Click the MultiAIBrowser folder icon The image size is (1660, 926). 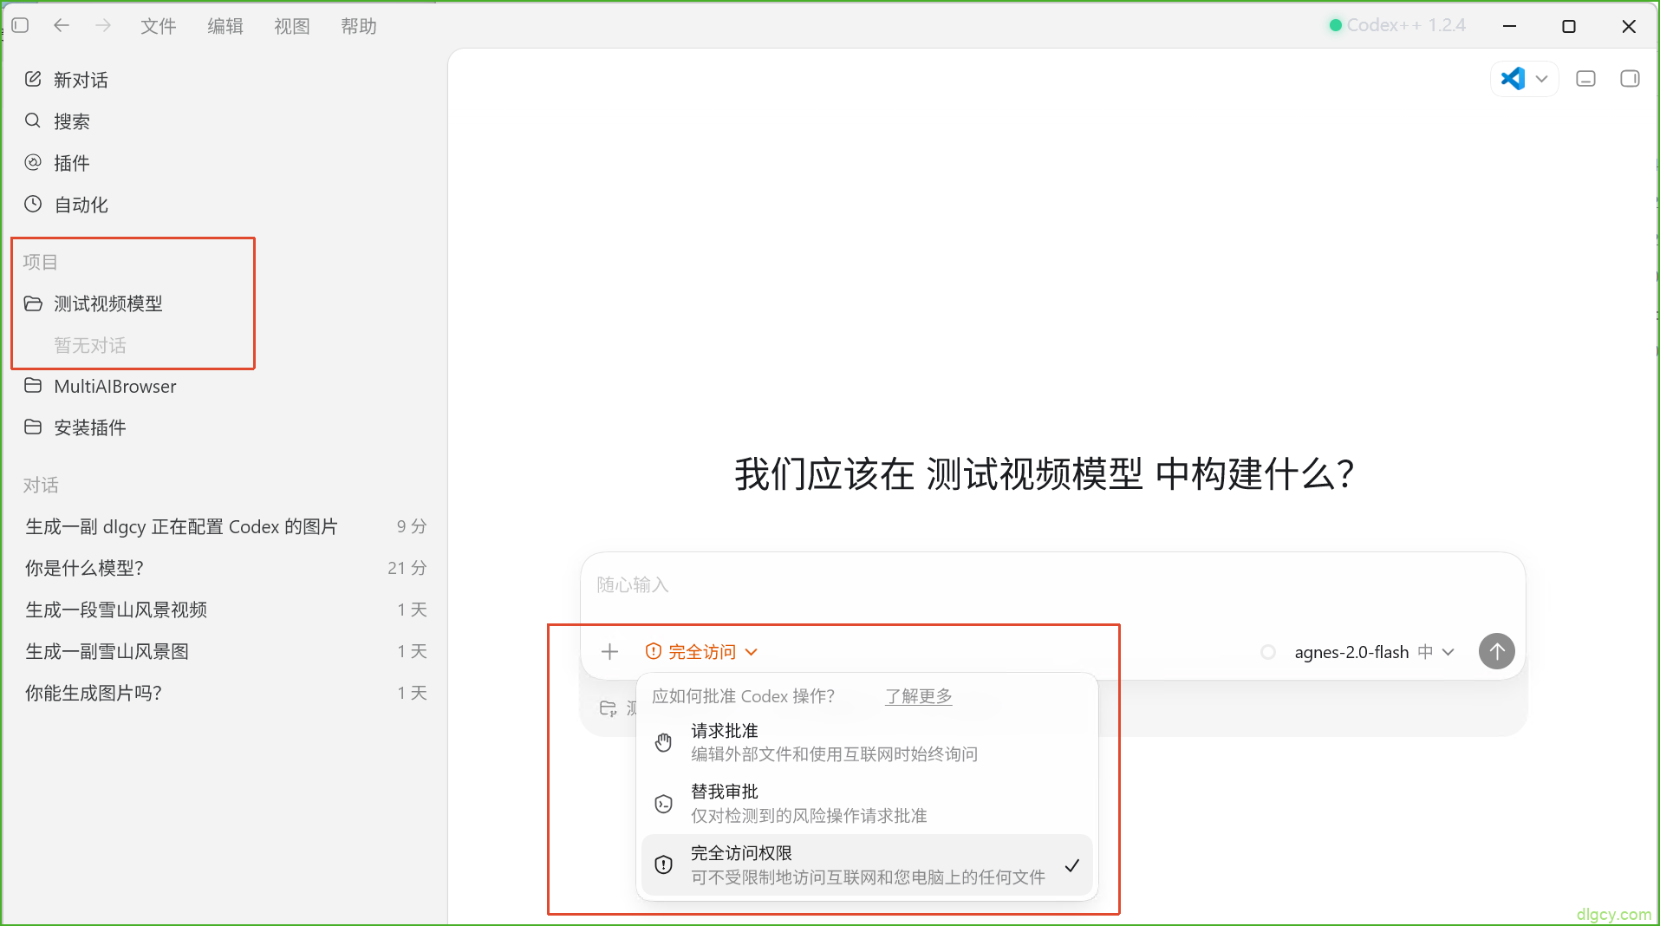(x=33, y=385)
